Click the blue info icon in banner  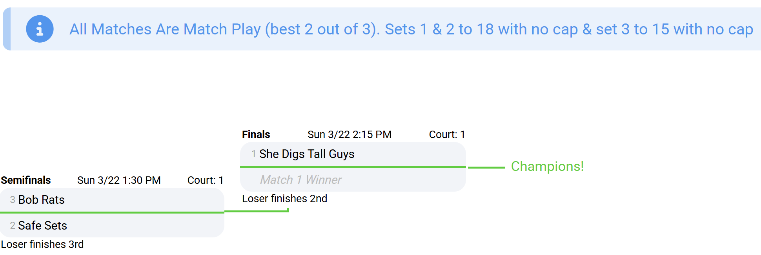(40, 29)
